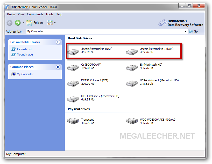
Task: Click the Common Places heading
Action: click(22, 67)
